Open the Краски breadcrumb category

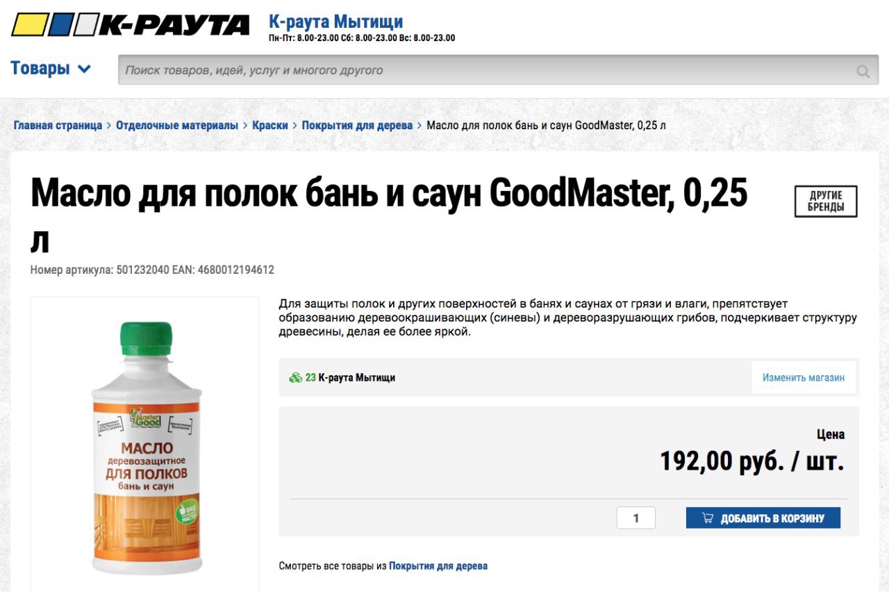(270, 126)
